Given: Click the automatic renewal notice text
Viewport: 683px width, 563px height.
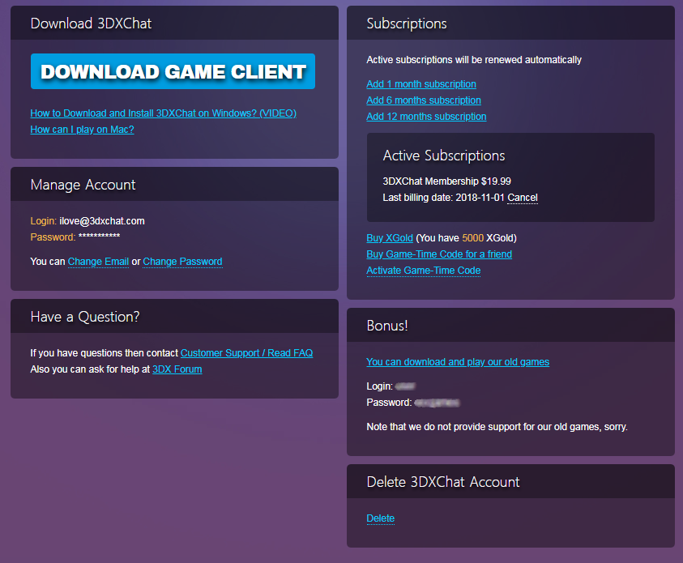Looking at the screenshot, I should point(474,60).
